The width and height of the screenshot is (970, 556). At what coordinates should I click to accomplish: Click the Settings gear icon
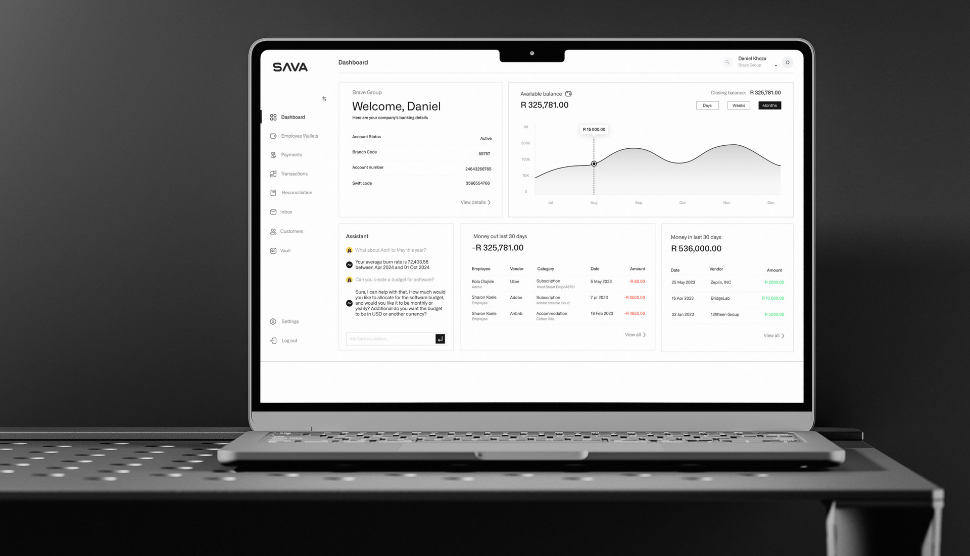pos(274,320)
